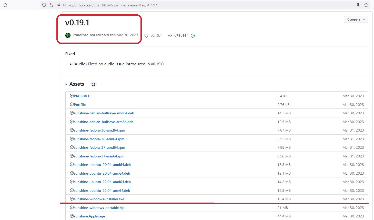Click the 44.4 MB size of sunshine.AppImage

[x=284, y=216]
